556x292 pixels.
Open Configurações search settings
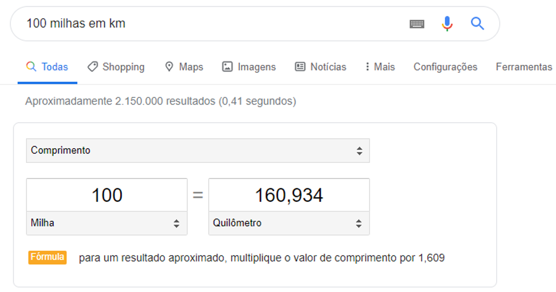445,67
